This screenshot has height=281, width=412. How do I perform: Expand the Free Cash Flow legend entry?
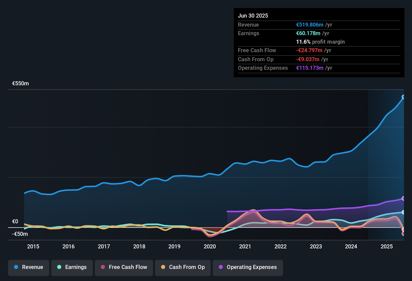124,267
